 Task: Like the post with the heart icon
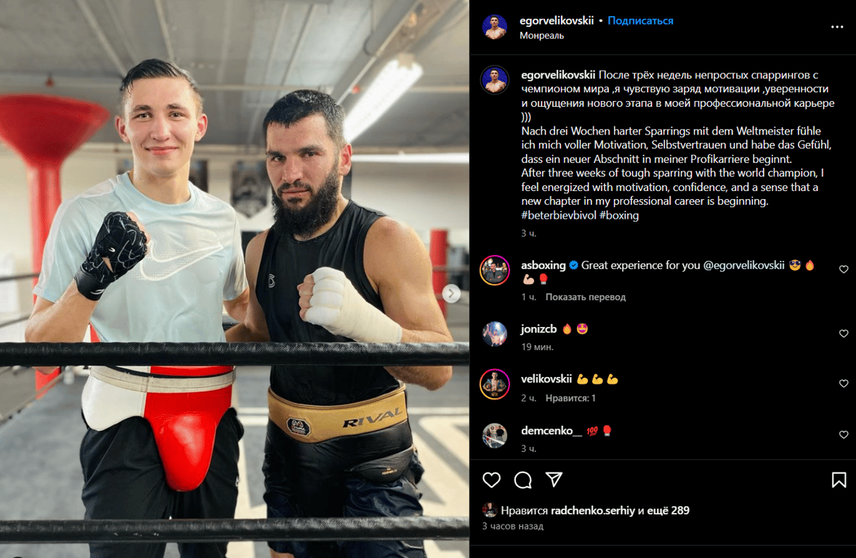(x=491, y=480)
